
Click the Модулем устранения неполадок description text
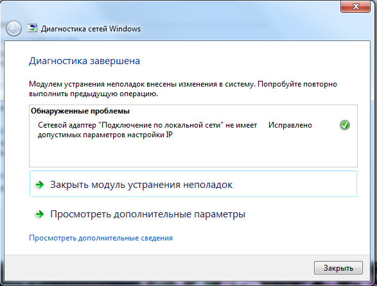183,89
